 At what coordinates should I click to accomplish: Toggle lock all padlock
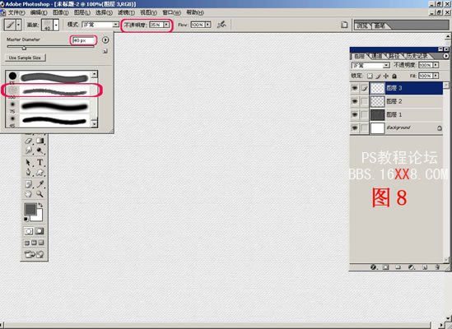coord(394,76)
